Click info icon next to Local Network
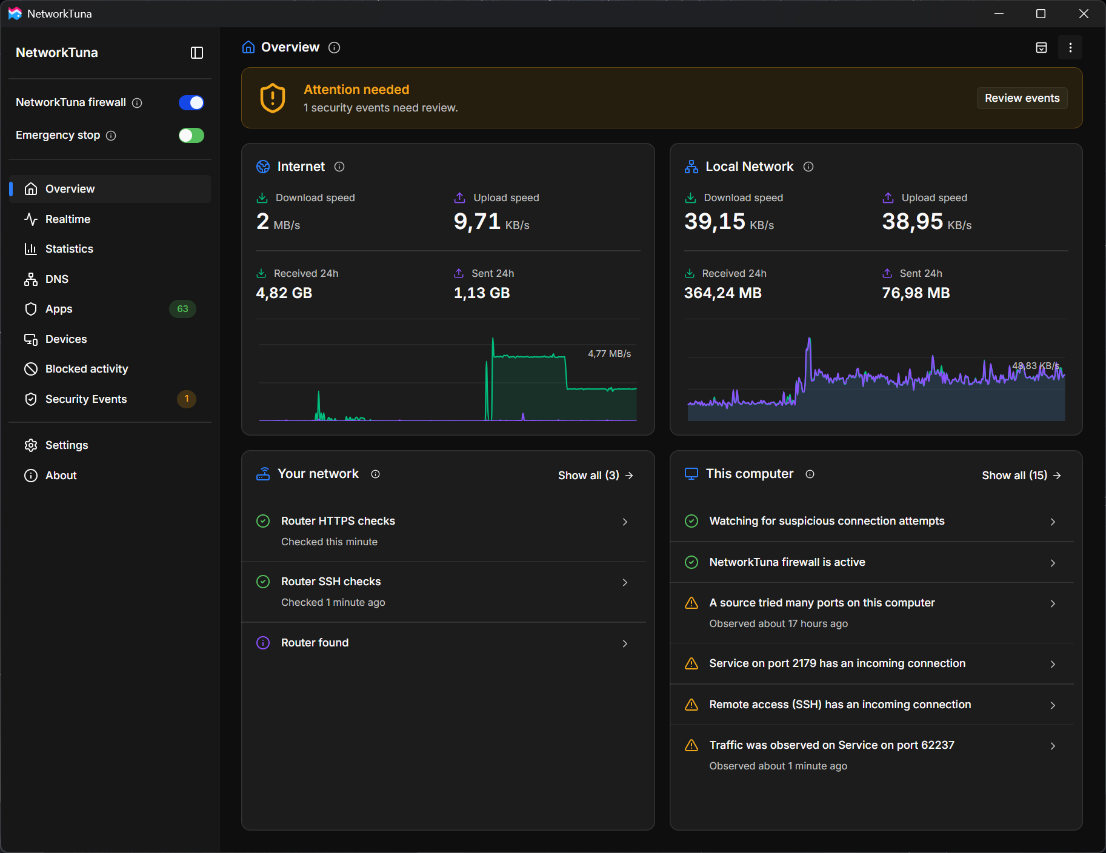1106x853 pixels. coord(808,167)
